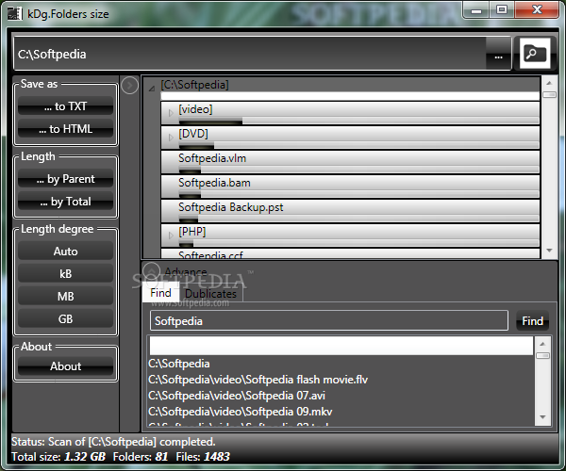
Task: Choose kB length degree
Action: (x=65, y=274)
